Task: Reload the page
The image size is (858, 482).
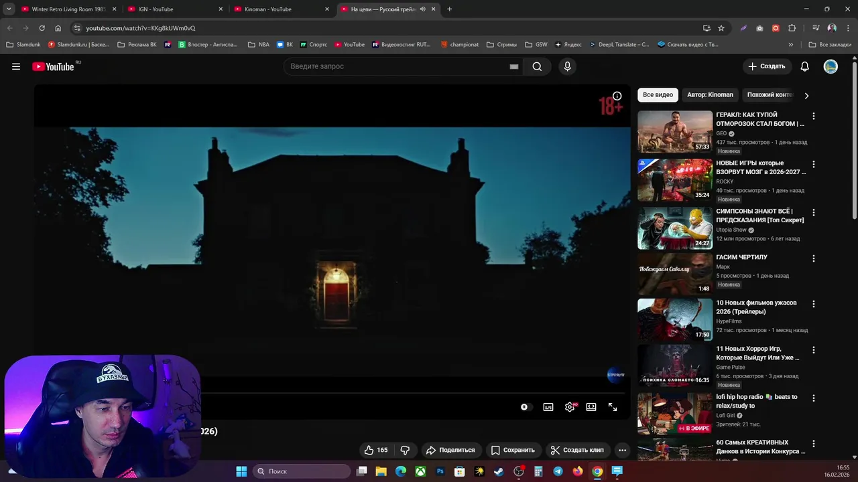Action: pos(42,28)
